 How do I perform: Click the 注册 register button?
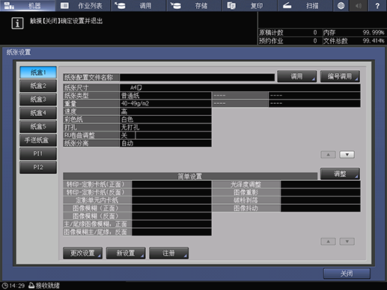pos(169,253)
